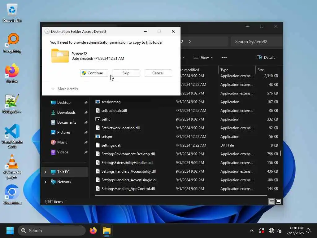Screen dimensions: 317x238
Task: Select the settings.dat file
Action: pos(111,146)
